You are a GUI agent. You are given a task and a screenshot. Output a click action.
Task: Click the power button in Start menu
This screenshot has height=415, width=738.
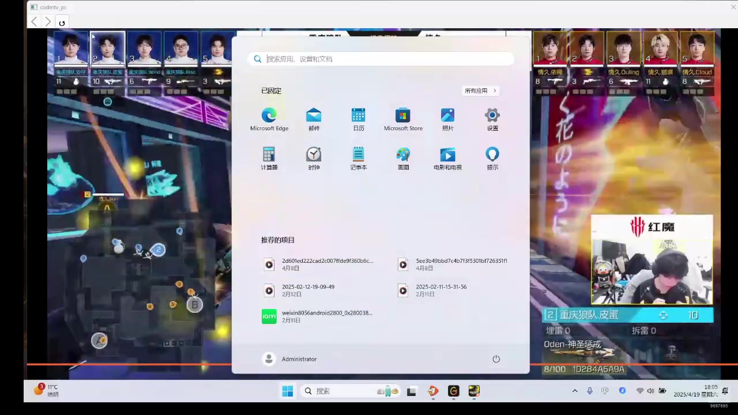click(x=496, y=359)
